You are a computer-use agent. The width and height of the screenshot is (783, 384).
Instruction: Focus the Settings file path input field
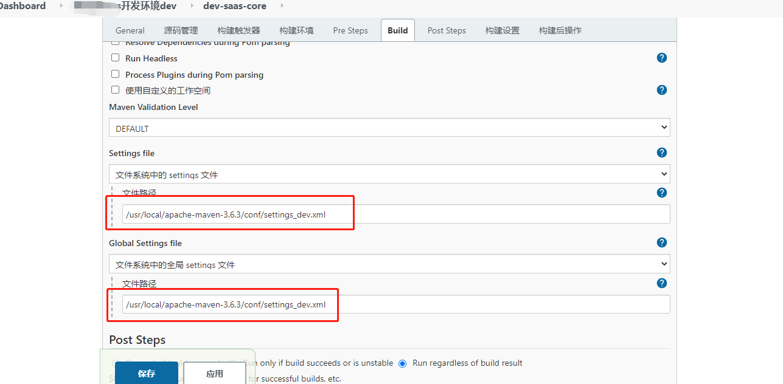pyautogui.click(x=396, y=214)
